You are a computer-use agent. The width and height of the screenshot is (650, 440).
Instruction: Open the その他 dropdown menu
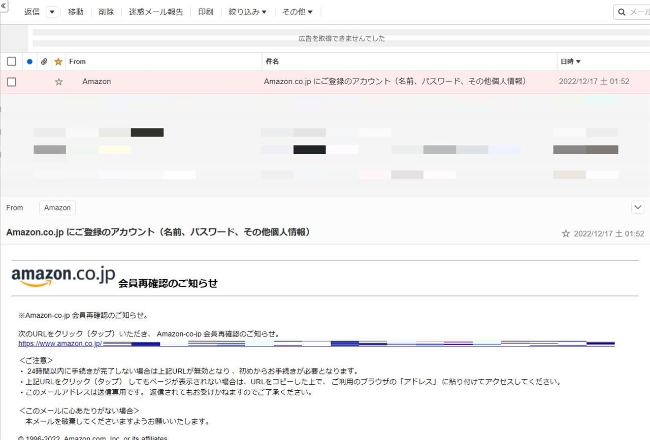[x=298, y=12]
